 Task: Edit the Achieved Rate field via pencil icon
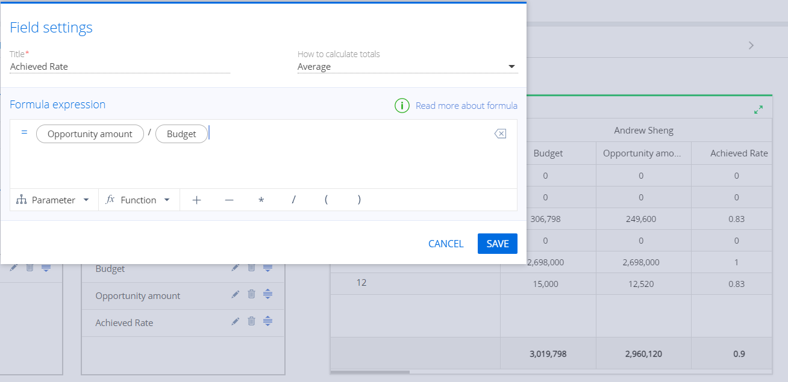tap(236, 322)
